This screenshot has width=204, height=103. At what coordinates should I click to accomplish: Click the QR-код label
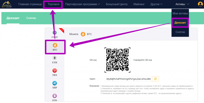[x=93, y=60]
